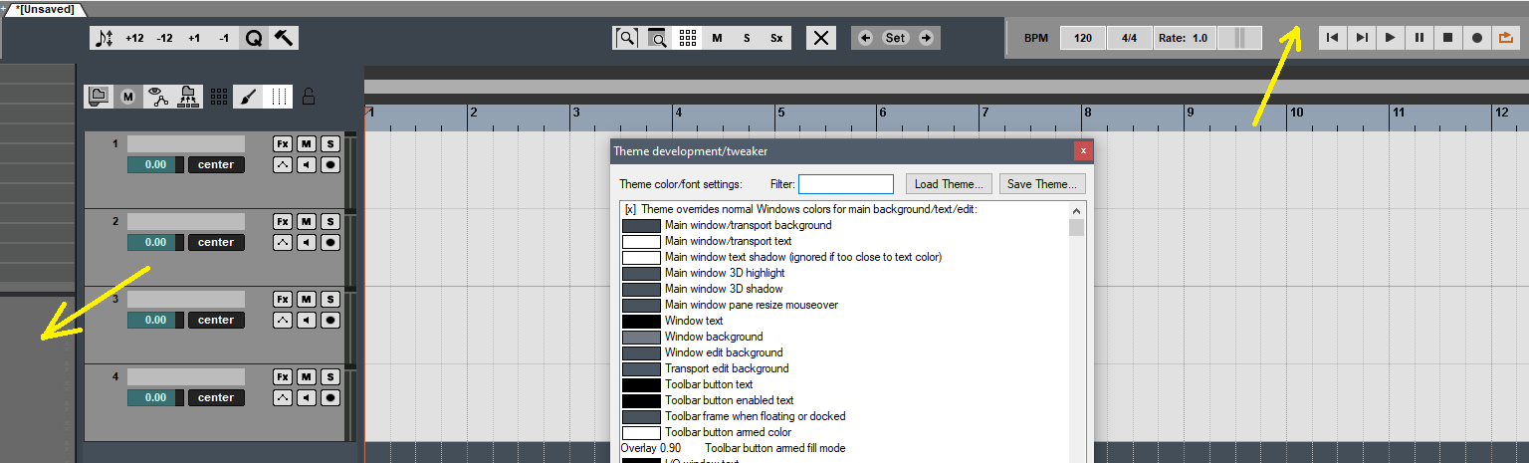Viewport: 1529px width, 463px height.
Task: Click the M button in center toolbar
Action: (717, 38)
